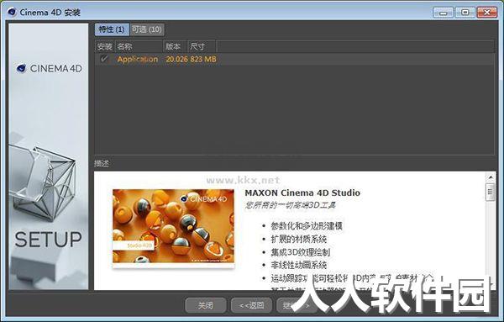
Task: Sort by the 名称 column header
Action: point(139,46)
